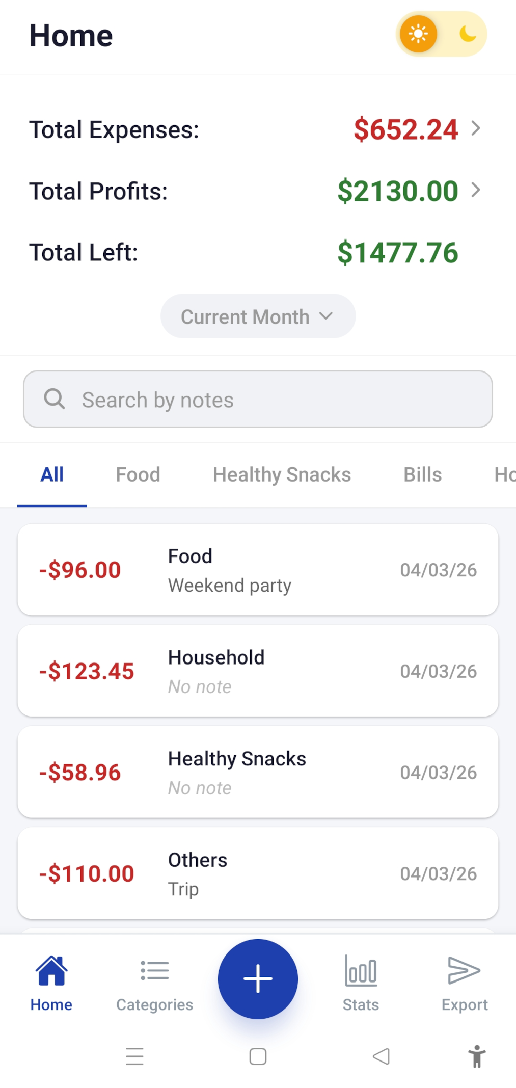Tap the accessibility figure icon
Viewport: 516px width, 1088px height.
pos(477,1056)
